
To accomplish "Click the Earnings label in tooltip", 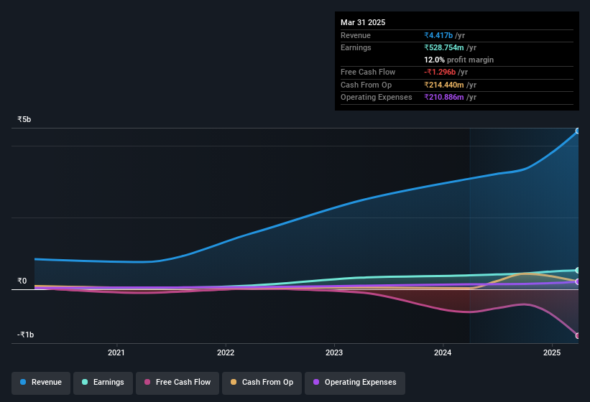I will pos(356,47).
